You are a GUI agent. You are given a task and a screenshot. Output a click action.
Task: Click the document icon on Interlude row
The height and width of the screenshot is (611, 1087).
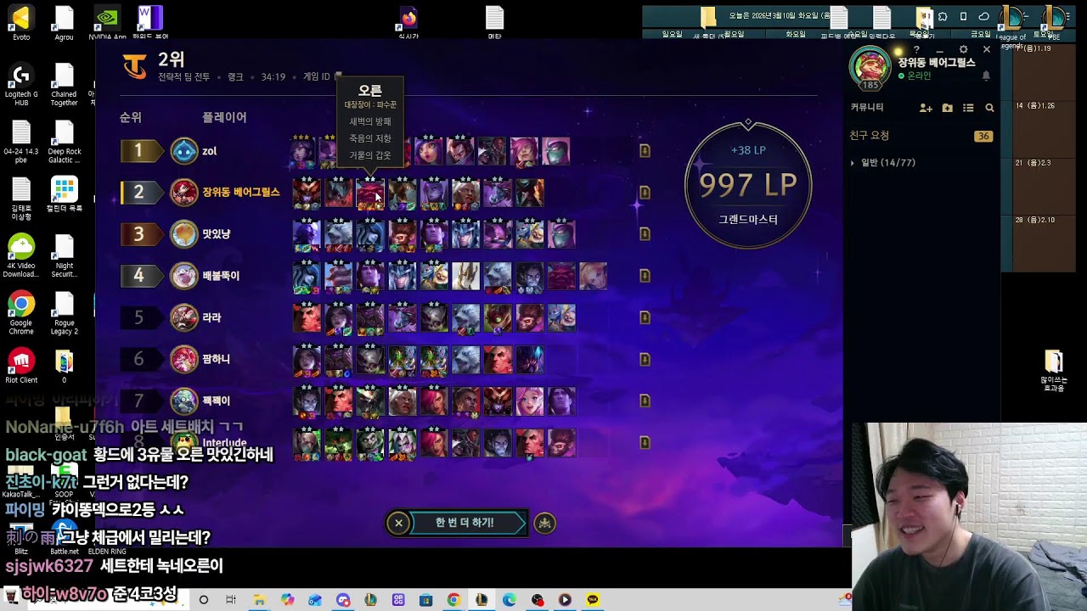point(645,442)
